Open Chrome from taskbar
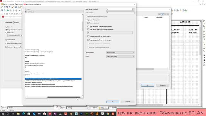Image resolution: width=206 pixels, height=116 pixels. [x=108, y=114]
